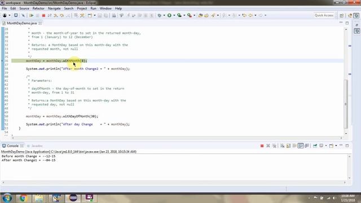Maximize the Console view
This screenshot has width=361, height=203.
point(347,145)
